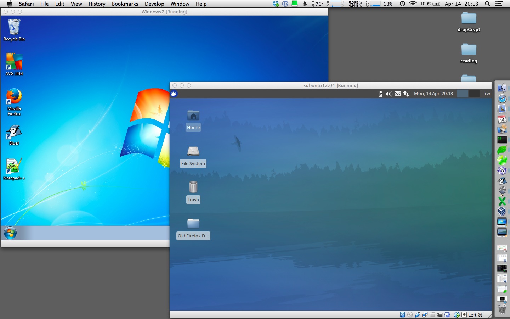Open the rw user menu in the xubuntu panel
Image resolution: width=510 pixels, height=319 pixels.
click(x=487, y=94)
